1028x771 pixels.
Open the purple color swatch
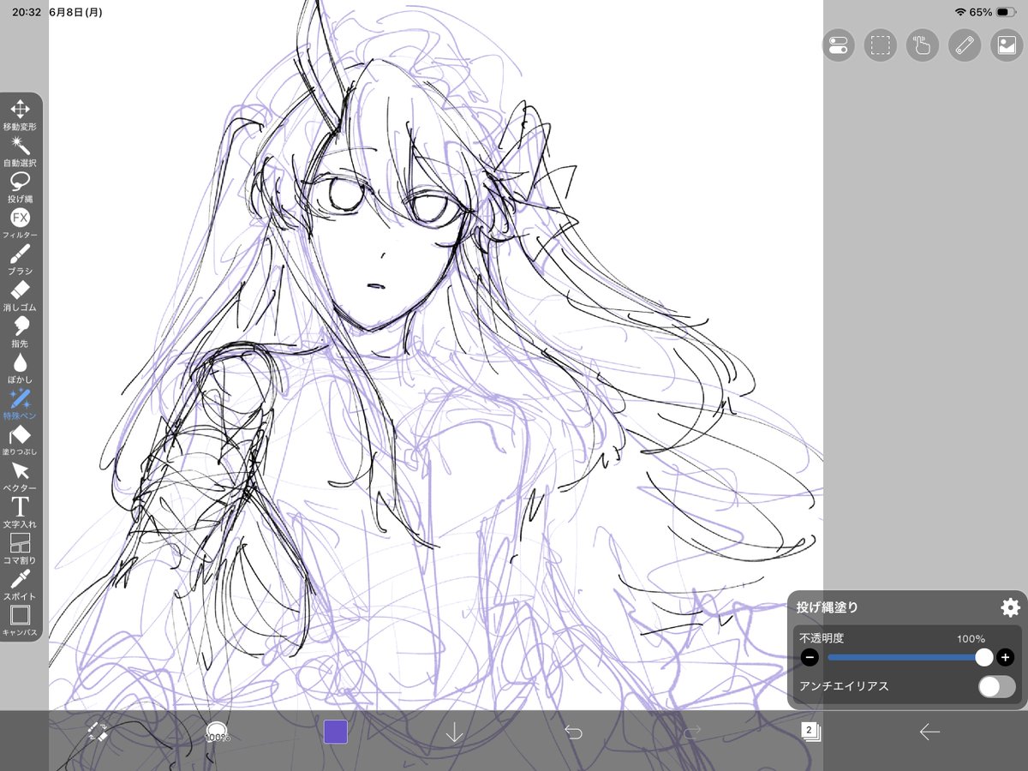[335, 732]
